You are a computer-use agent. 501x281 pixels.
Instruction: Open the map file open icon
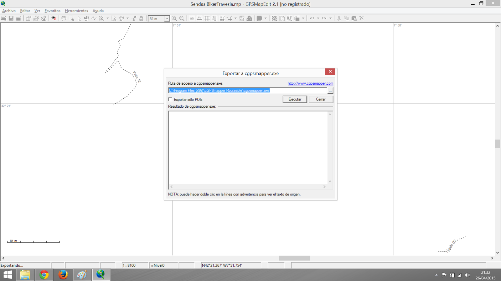point(4,18)
